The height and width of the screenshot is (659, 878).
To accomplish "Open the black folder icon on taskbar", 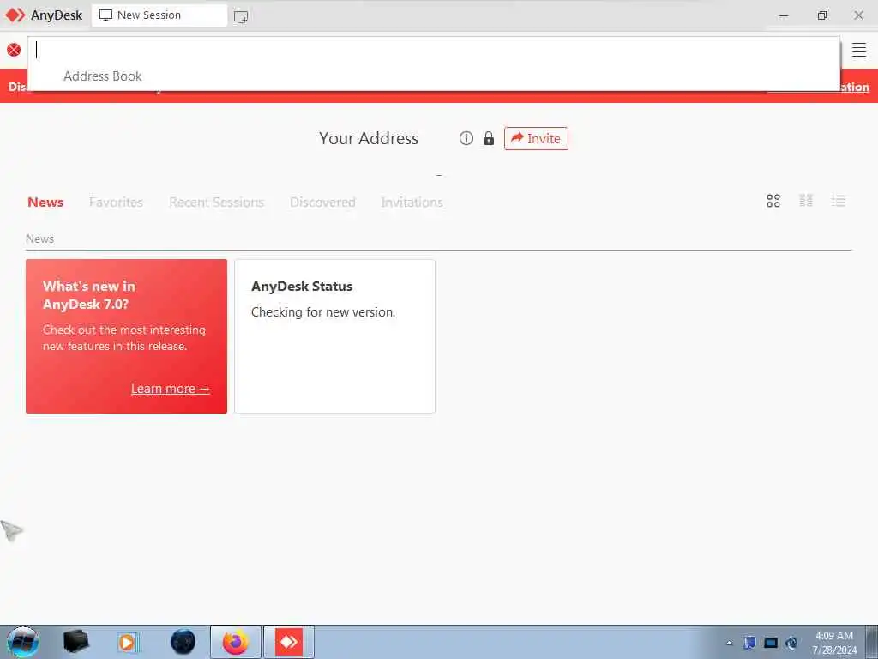I will (76, 642).
